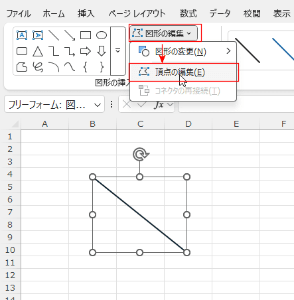Choose the rounded rectangle shape
This screenshot has height=300, width=294.
click(22, 51)
